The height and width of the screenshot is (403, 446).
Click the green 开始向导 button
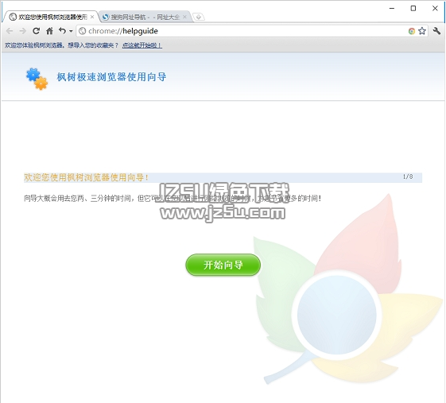[x=223, y=265]
